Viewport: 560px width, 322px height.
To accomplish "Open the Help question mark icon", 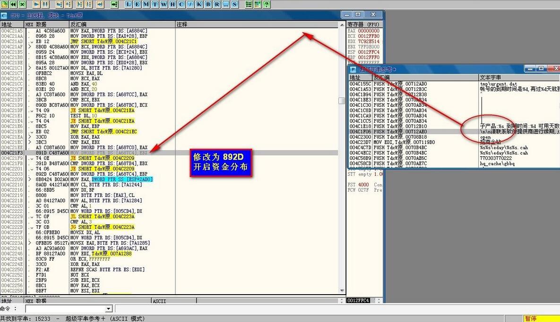I will (266, 4).
